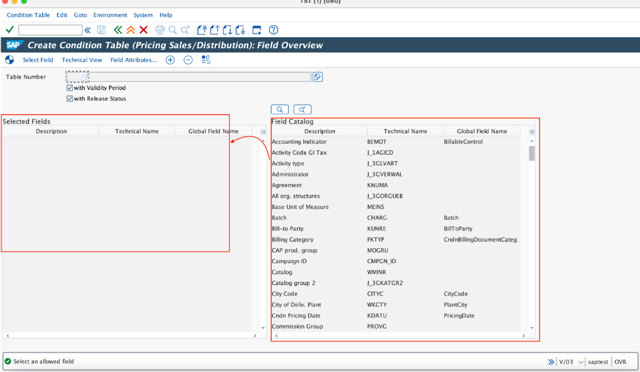
Task: Click the orange Exit up-arrow icon
Action: 130,30
